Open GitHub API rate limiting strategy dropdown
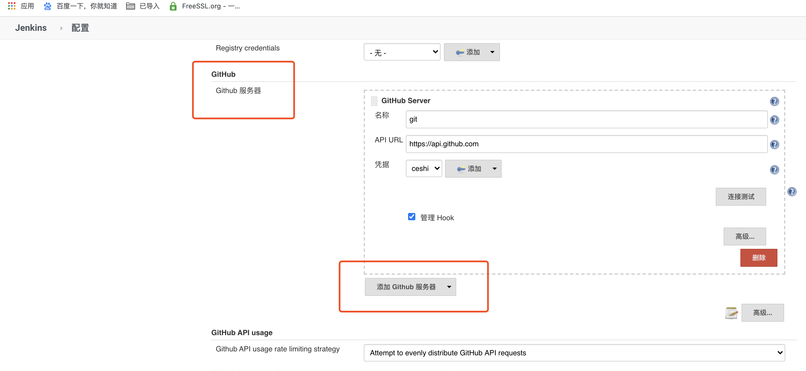Screen dimensions: 806x371 574,353
